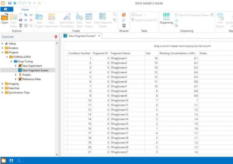This screenshot has height=164, width=233.
Task: Switch to the Home ribbon tab
Action: click(x=25, y=9)
